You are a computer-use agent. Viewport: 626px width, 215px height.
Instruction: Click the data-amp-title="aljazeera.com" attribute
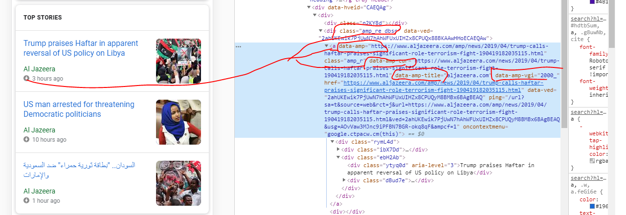[x=443, y=76]
